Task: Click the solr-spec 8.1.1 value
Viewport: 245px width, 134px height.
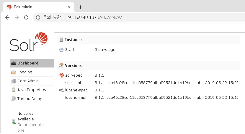Action: 99,75
